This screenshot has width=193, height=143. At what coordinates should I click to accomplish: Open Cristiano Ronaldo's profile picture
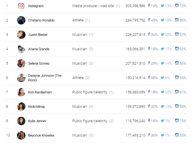21,20
